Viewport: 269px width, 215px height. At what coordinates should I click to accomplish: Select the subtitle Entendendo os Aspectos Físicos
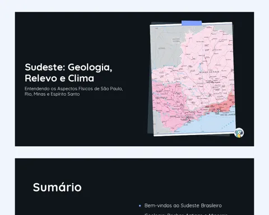pos(74,91)
